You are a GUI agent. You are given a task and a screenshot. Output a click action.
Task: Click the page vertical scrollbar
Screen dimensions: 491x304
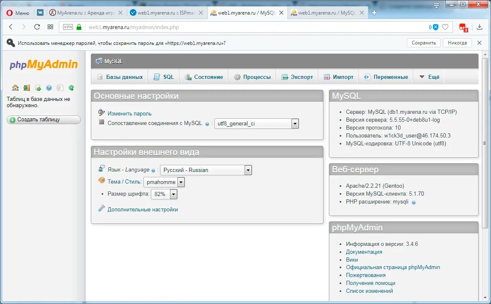pyautogui.click(x=485, y=143)
